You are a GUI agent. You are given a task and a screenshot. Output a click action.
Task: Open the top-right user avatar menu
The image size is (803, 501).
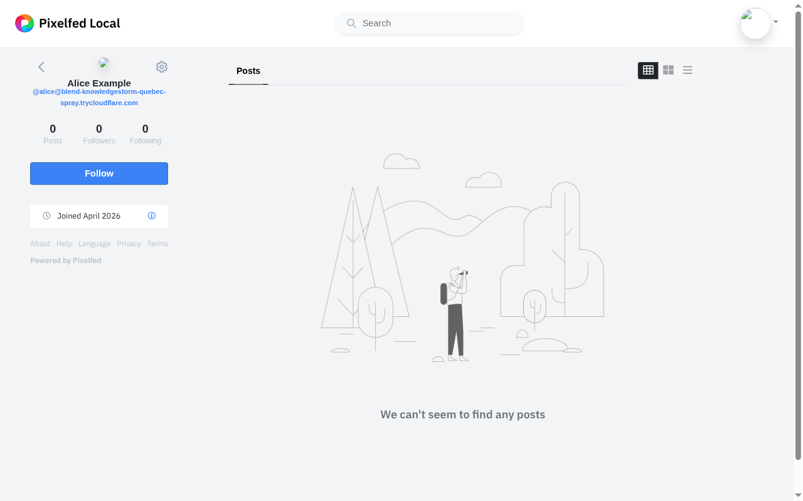[755, 23]
